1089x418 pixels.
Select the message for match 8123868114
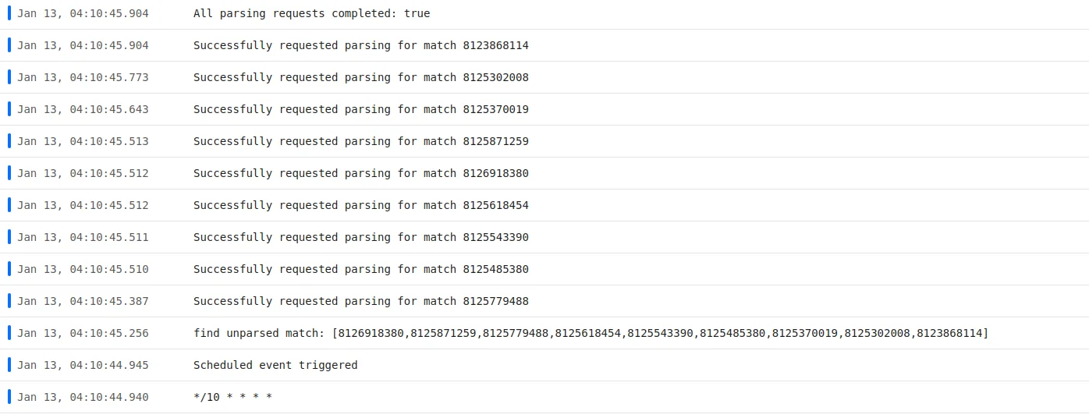pyautogui.click(x=360, y=45)
